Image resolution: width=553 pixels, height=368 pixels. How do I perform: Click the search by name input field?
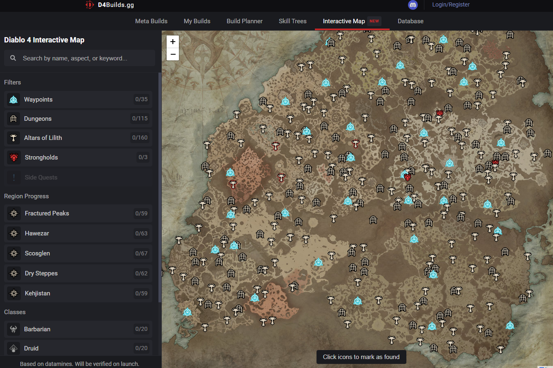[80, 58]
